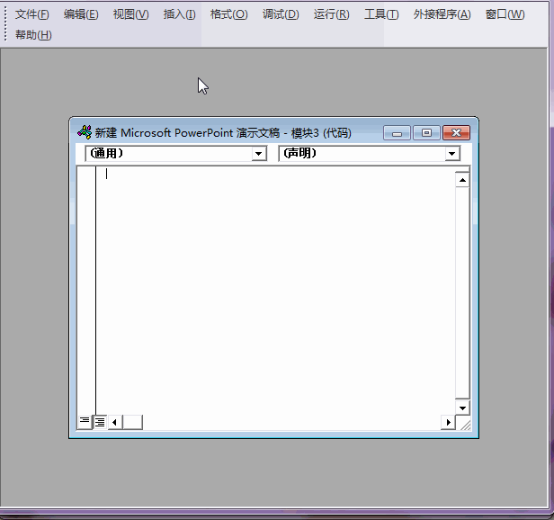The height and width of the screenshot is (520, 554).
Task: Expand the (通用) object dropdown
Action: (x=259, y=154)
